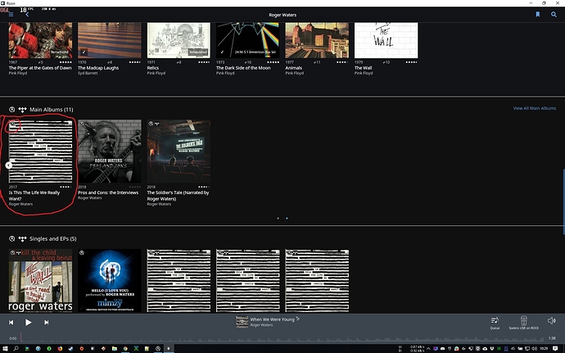
Task: Click the focus icon beside Main Albums
Action: tap(12, 109)
